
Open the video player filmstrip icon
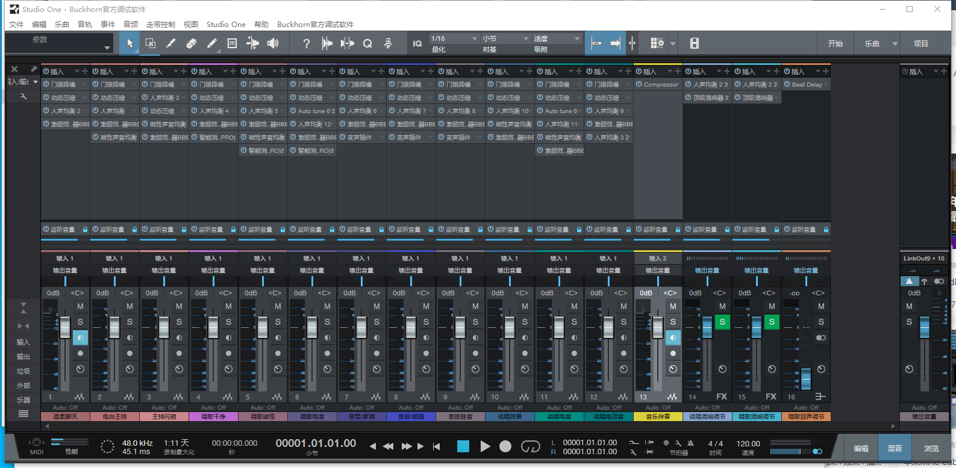click(695, 43)
